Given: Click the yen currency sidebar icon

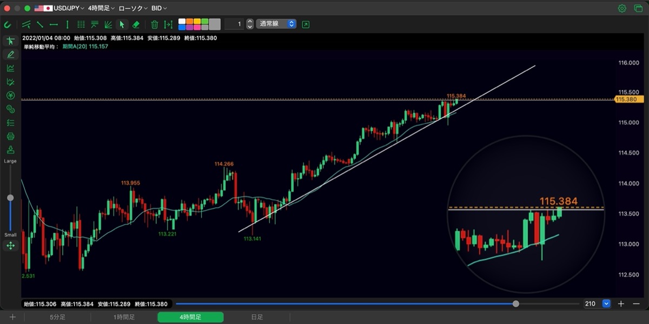Looking at the screenshot, I should (10, 96).
